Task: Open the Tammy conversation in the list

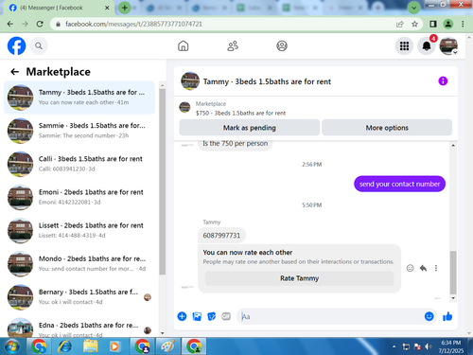Action: (x=79, y=98)
